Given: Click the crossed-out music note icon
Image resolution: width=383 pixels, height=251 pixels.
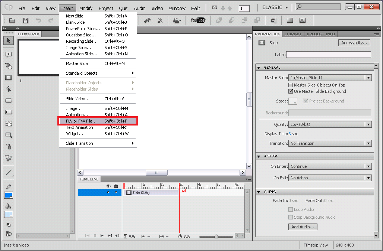Looking at the screenshot, I should [160, 20].
